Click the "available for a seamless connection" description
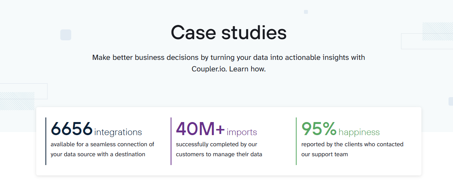 click(102, 144)
